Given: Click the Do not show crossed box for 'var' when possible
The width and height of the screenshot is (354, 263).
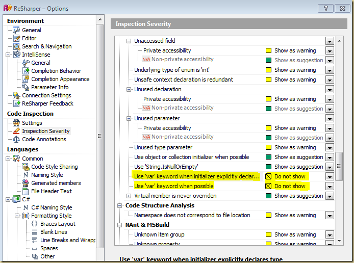Looking at the screenshot, I should 268,186.
